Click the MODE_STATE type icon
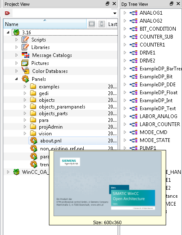This screenshot has height=235, width=182. point(133,140)
